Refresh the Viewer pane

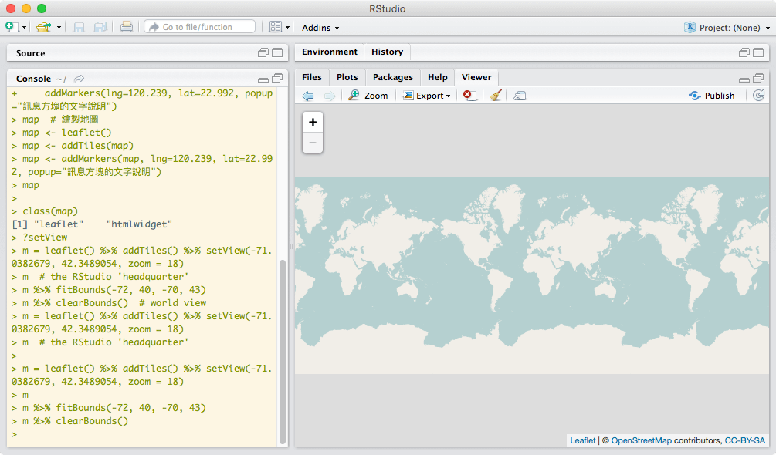pos(758,96)
